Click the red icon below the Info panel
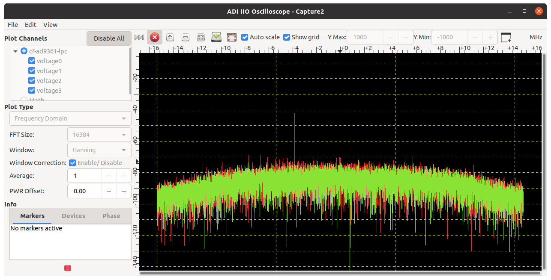This screenshot has height=280, width=551. pyautogui.click(x=68, y=268)
